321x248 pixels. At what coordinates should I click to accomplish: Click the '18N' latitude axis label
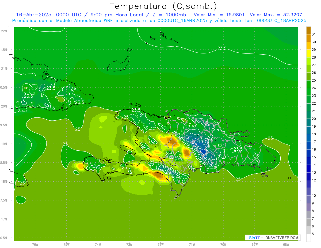pyautogui.click(x=4, y=181)
